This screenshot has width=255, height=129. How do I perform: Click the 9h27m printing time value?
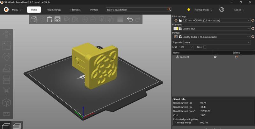(x=204, y=123)
